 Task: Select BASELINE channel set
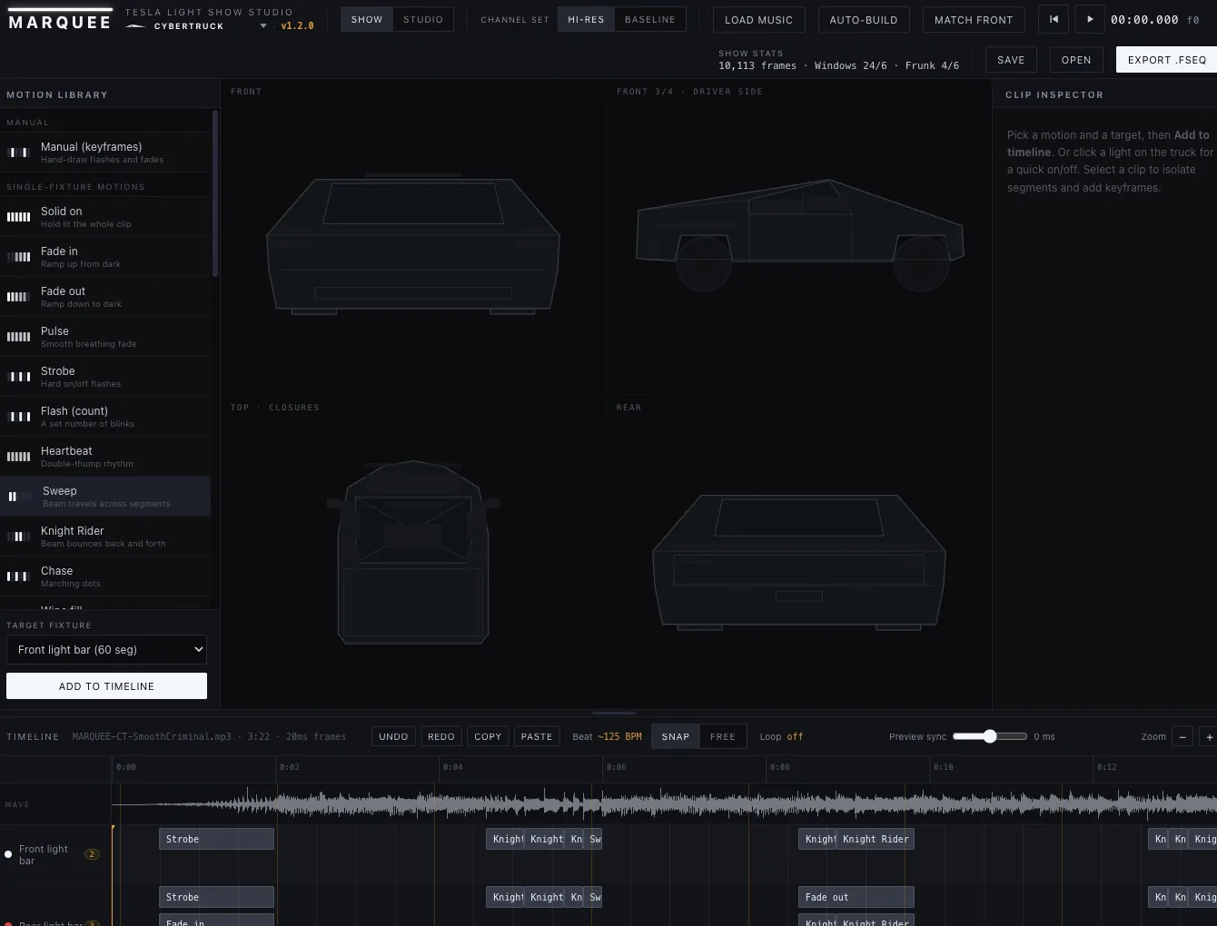(650, 19)
